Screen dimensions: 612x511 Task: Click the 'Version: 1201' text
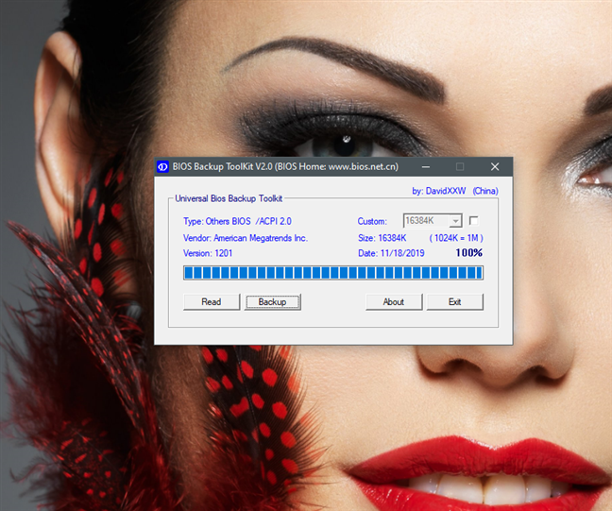(208, 253)
